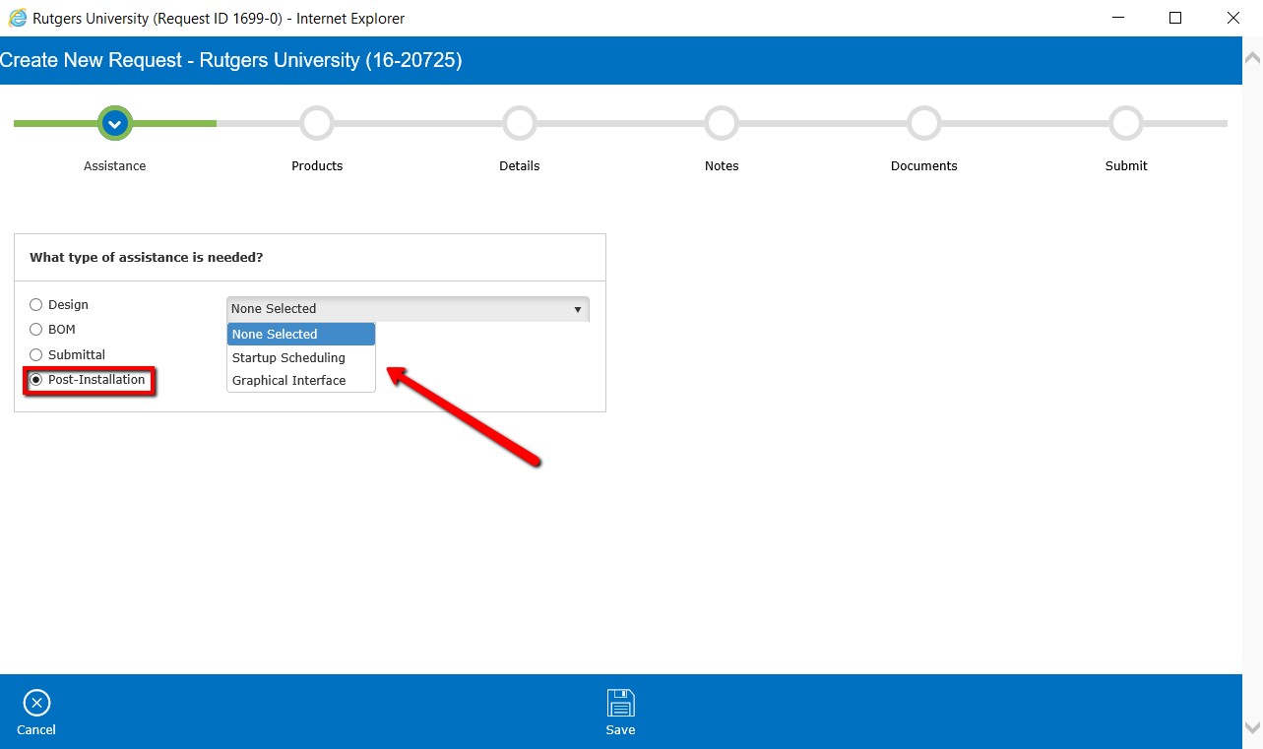Choose the Submittal radio option
The width and height of the screenshot is (1263, 749).
pos(36,354)
